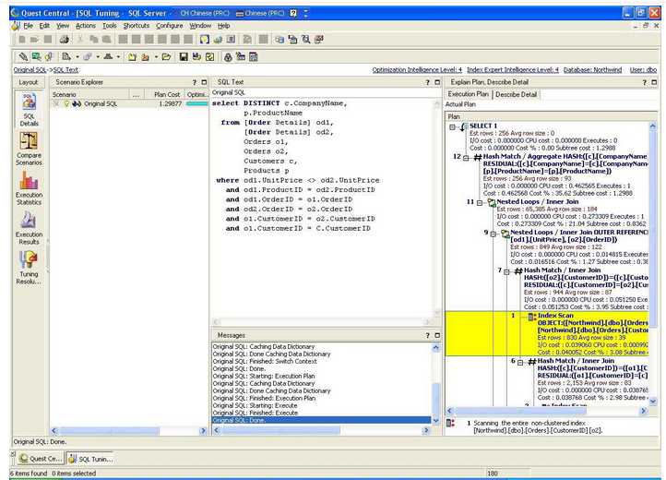
Task: Maximize the Scenario Explorer panel
Action: (204, 82)
